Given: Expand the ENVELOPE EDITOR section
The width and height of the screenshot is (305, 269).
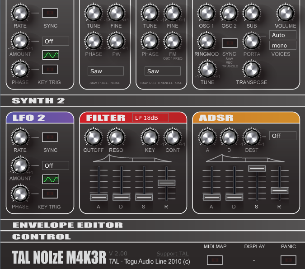Looking at the screenshot, I should point(153,225).
